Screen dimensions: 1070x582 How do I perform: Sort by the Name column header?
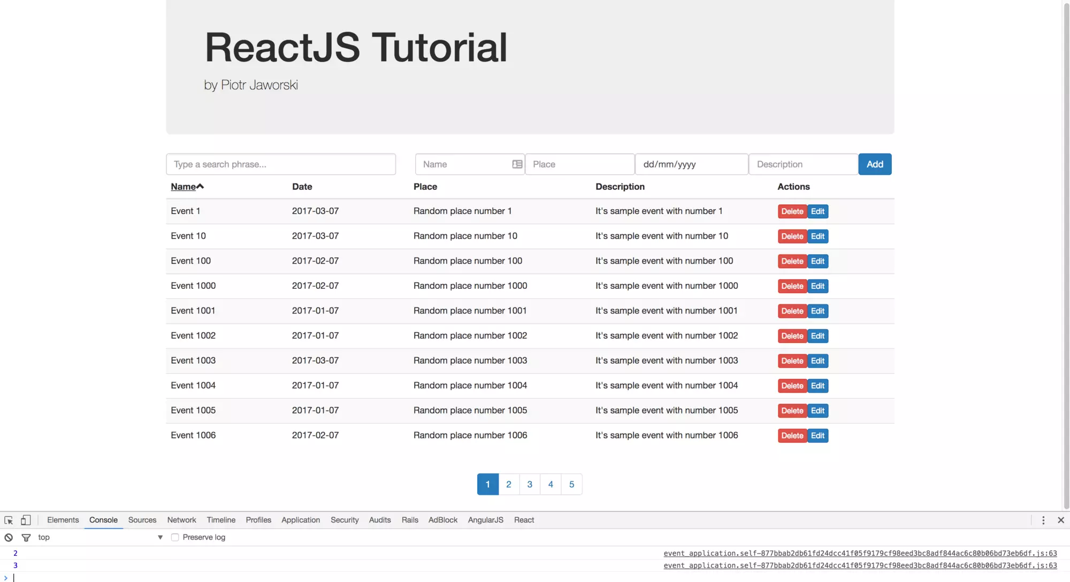pyautogui.click(x=183, y=186)
